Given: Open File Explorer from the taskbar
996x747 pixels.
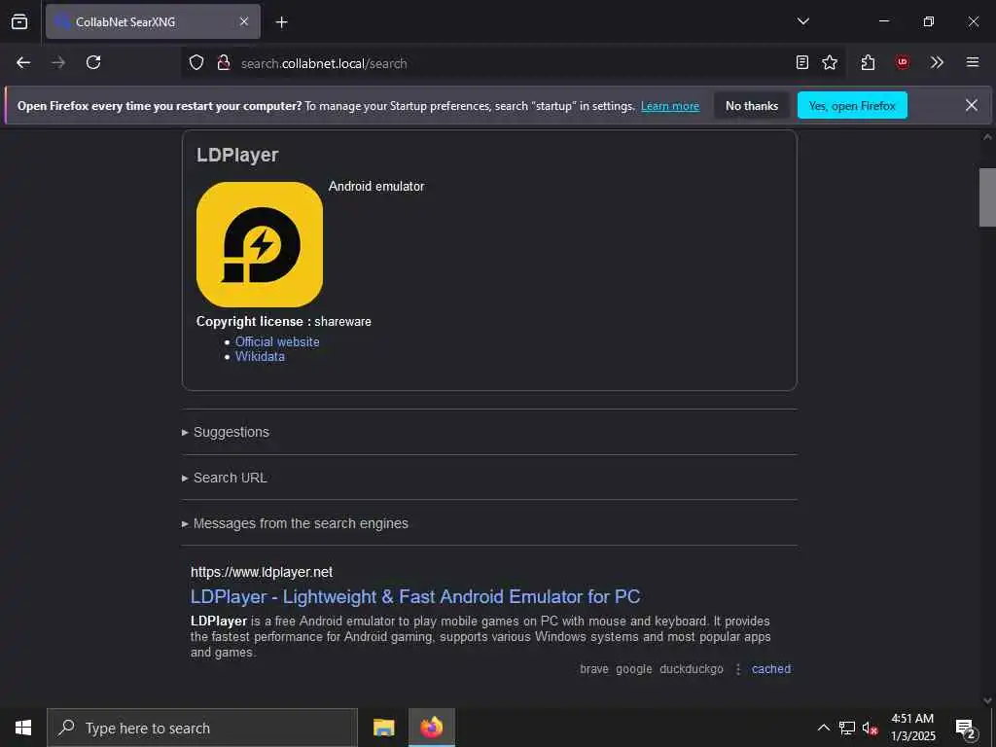Looking at the screenshot, I should 383,728.
